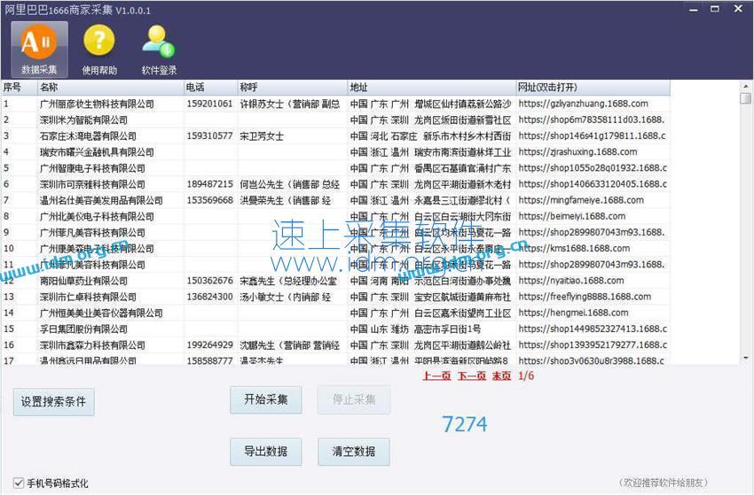This screenshot has height=495, width=754.
Task: Click the table scrollbar down arrow
Action: click(x=746, y=358)
